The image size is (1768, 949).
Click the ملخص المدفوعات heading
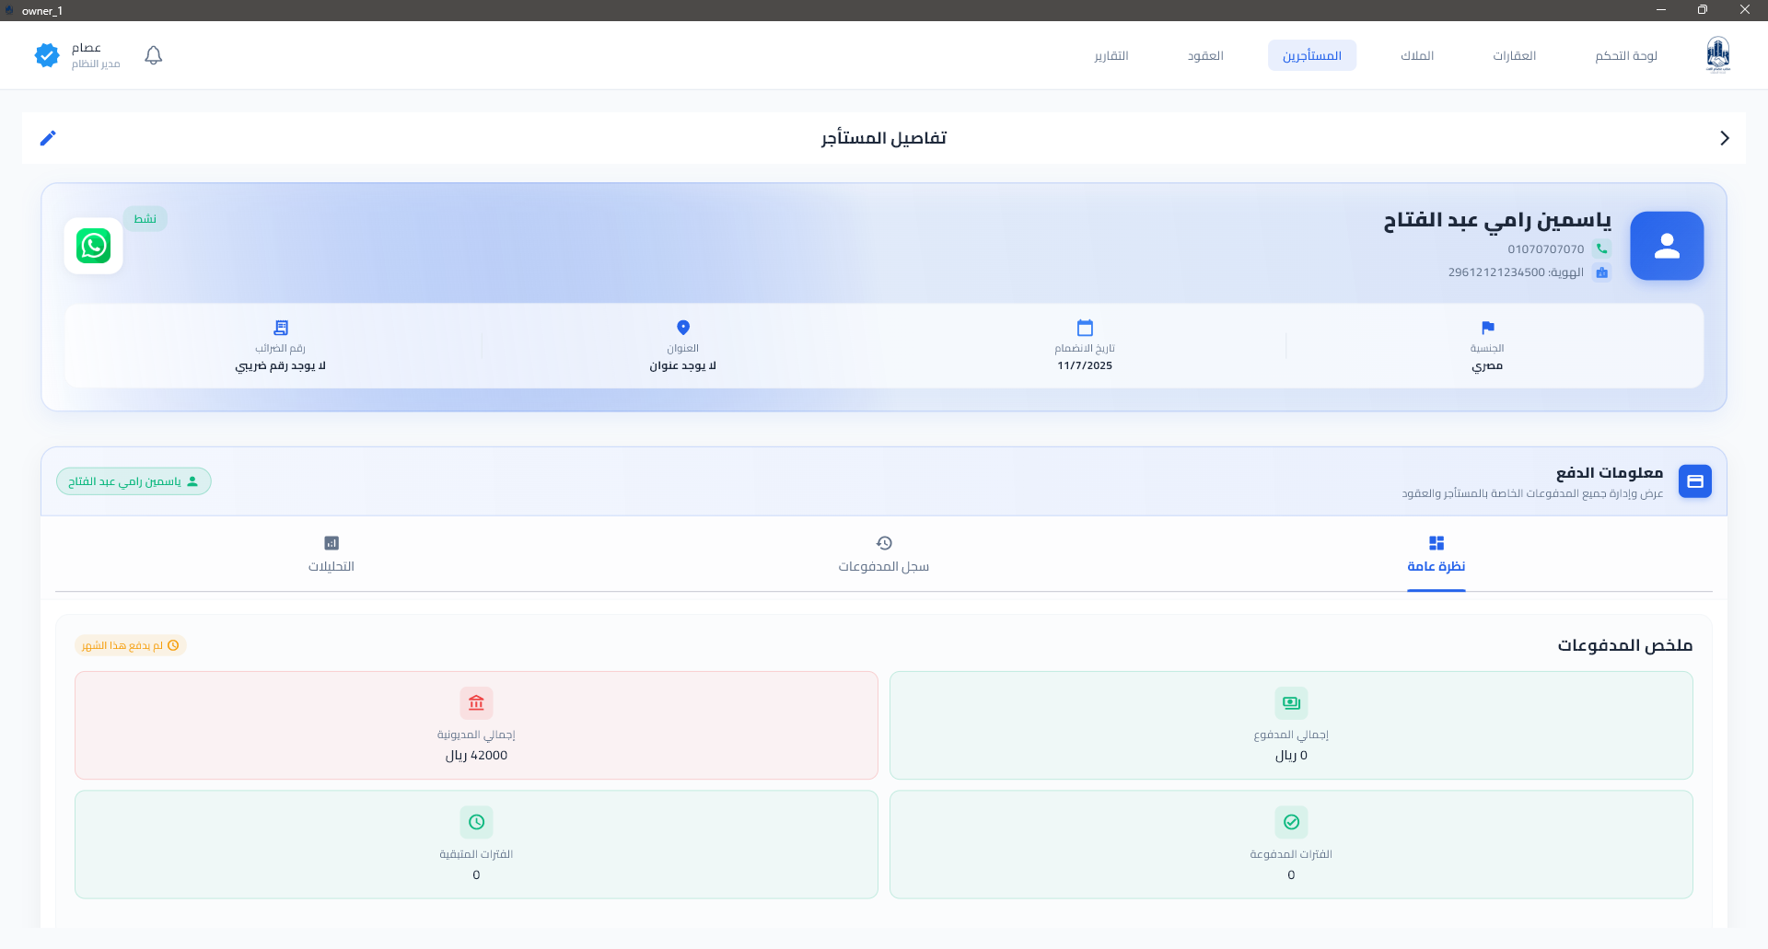[x=1625, y=645]
